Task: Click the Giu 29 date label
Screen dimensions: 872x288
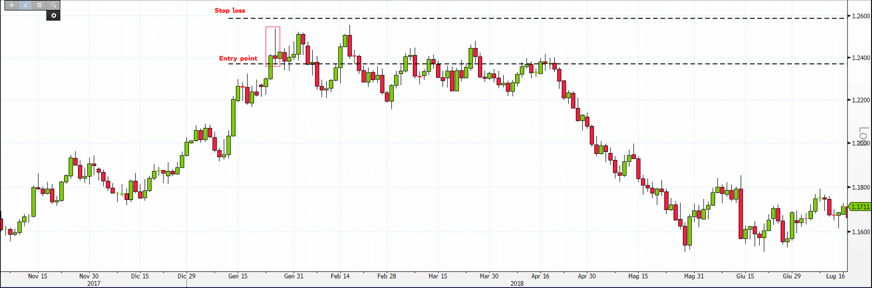Action: (x=792, y=276)
